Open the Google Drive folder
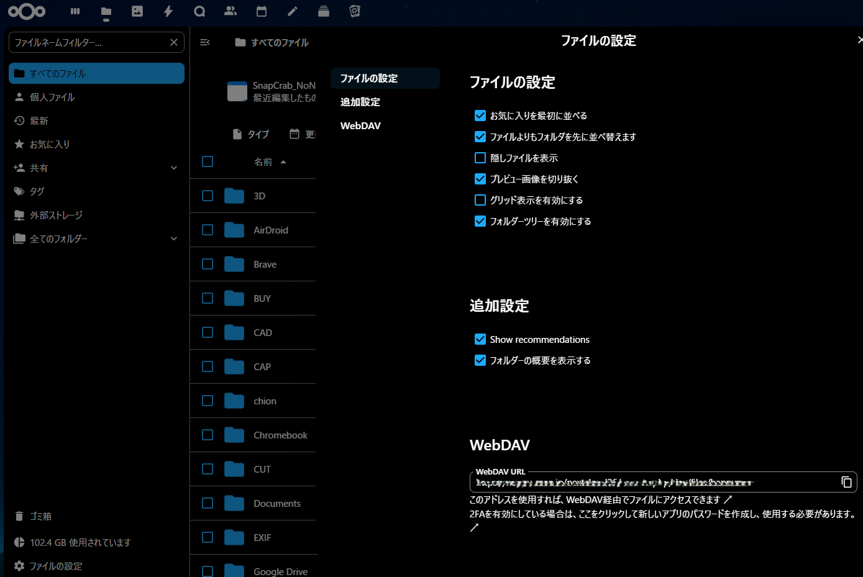 click(280, 571)
